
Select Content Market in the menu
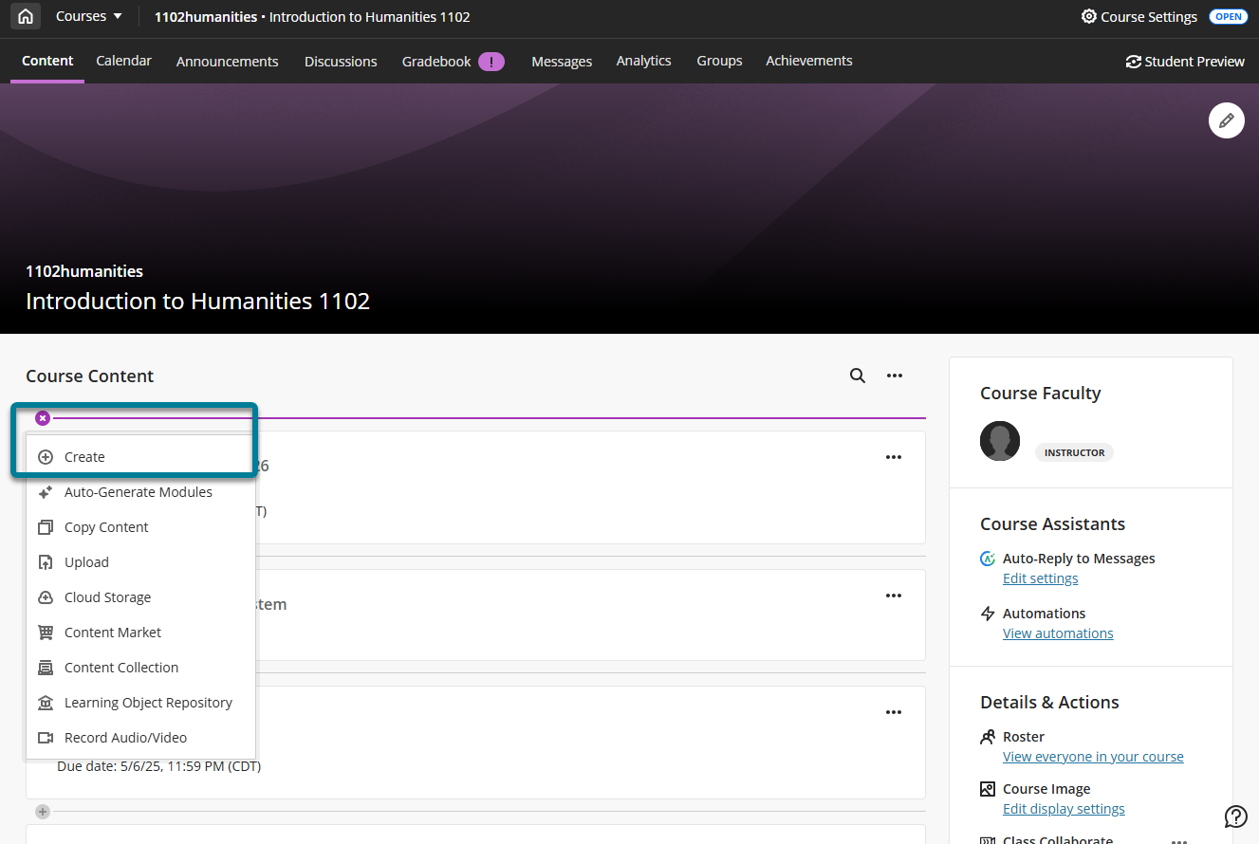coord(114,632)
